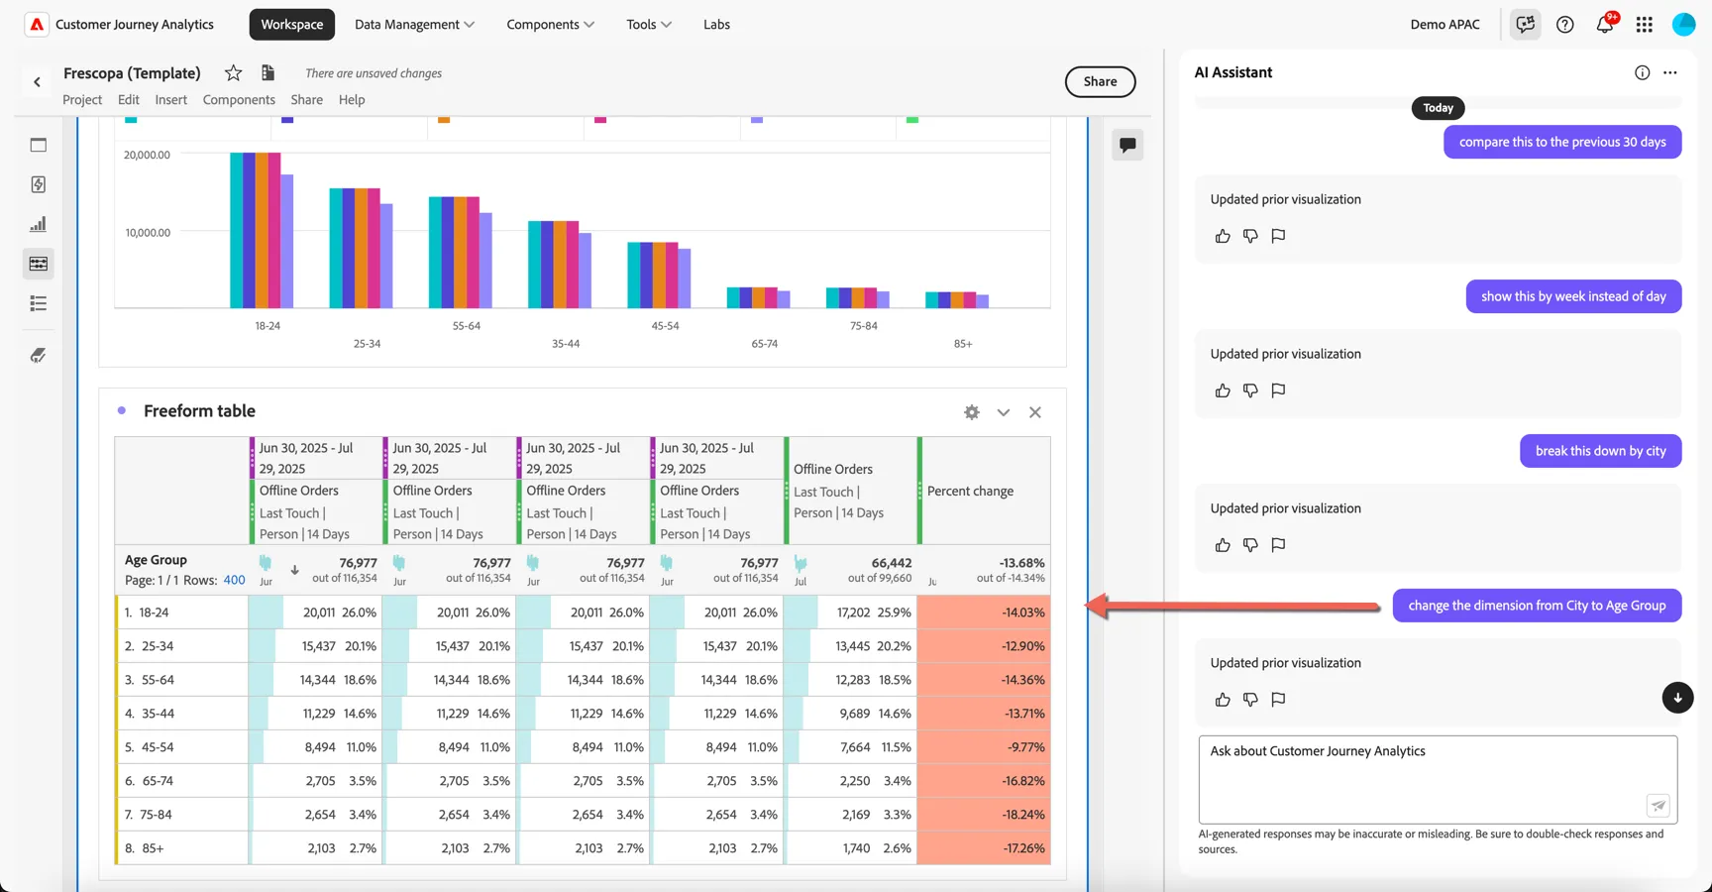Viewport: 1712px width, 892px height.
Task: Collapse the Freeform table with chevron
Action: click(1004, 412)
